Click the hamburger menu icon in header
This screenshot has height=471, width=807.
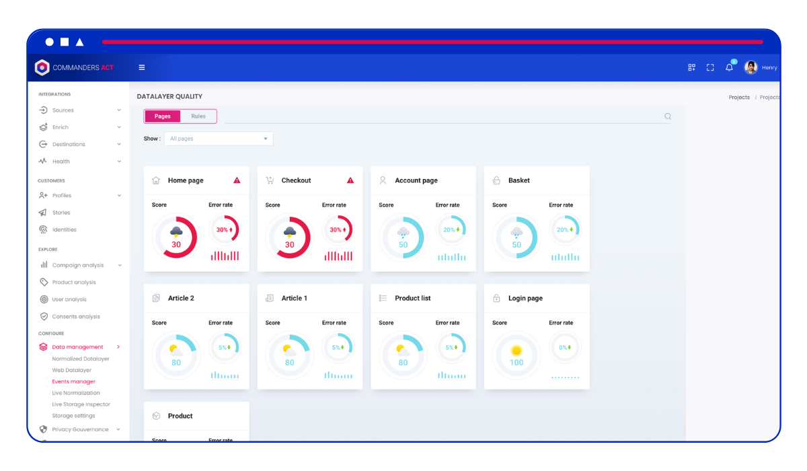point(142,67)
